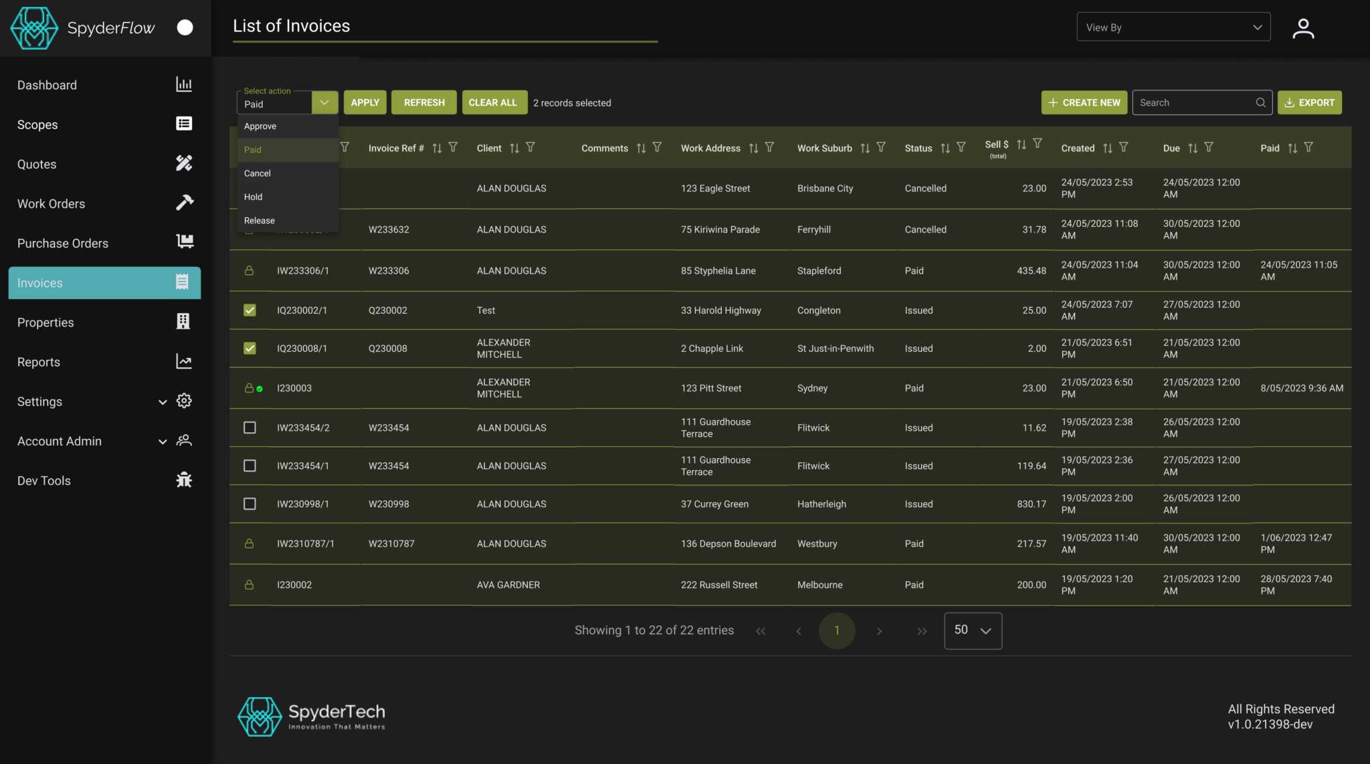
Task: Expand the Settings chevron in sidebar
Action: pos(163,401)
